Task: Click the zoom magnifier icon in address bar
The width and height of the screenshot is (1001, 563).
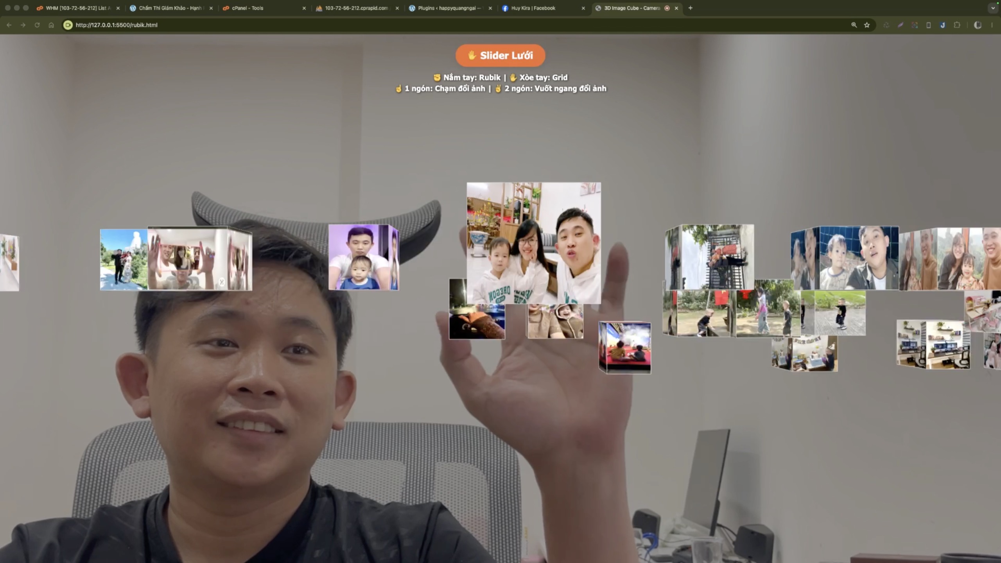Action: 854,25
